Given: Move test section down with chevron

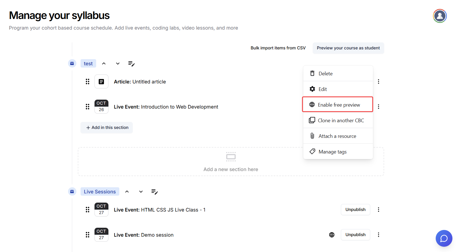Looking at the screenshot, I should click(x=118, y=64).
